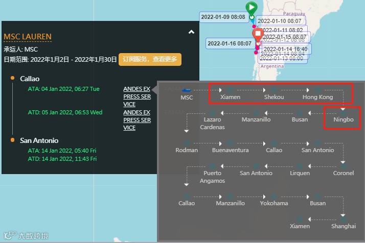Click ATD: 05 Jan 2022, 06:53 Wed text

[65, 112]
